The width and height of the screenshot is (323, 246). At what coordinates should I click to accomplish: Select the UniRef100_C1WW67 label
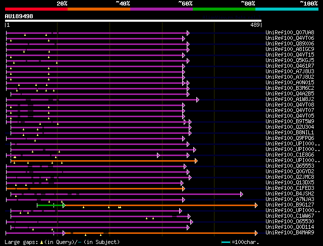point(290,216)
